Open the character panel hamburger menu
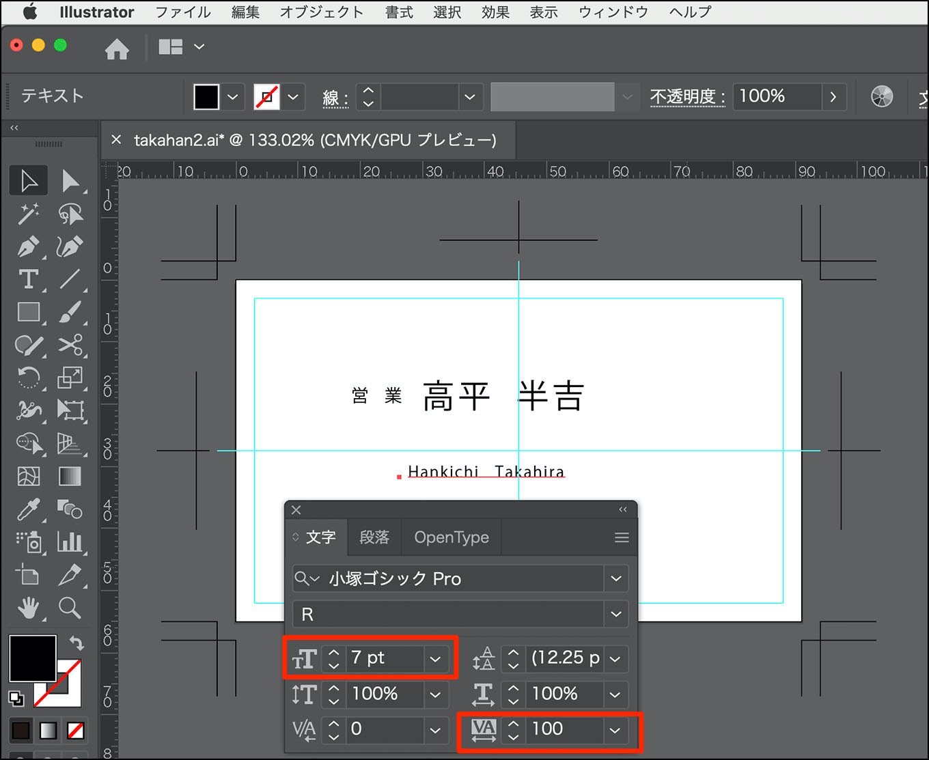The image size is (929, 760). click(622, 537)
